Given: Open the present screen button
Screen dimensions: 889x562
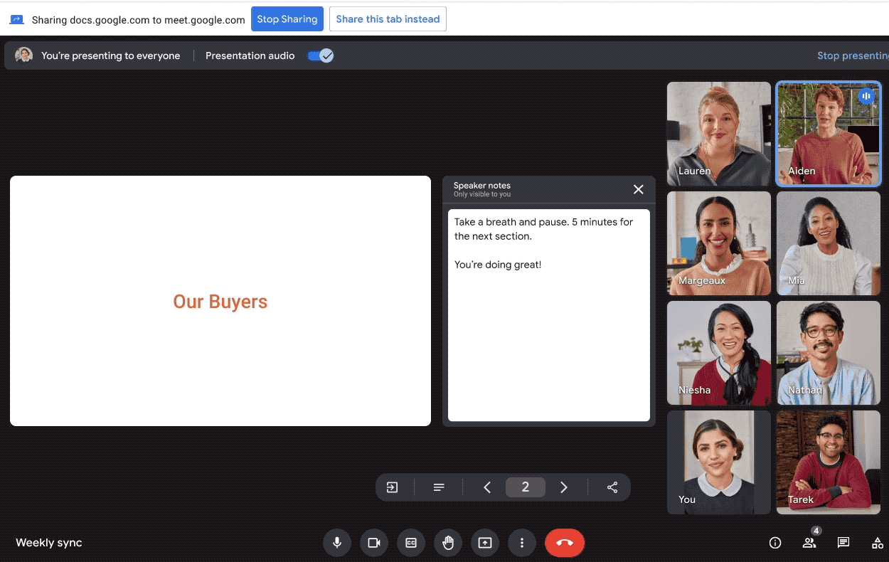Looking at the screenshot, I should (x=485, y=543).
